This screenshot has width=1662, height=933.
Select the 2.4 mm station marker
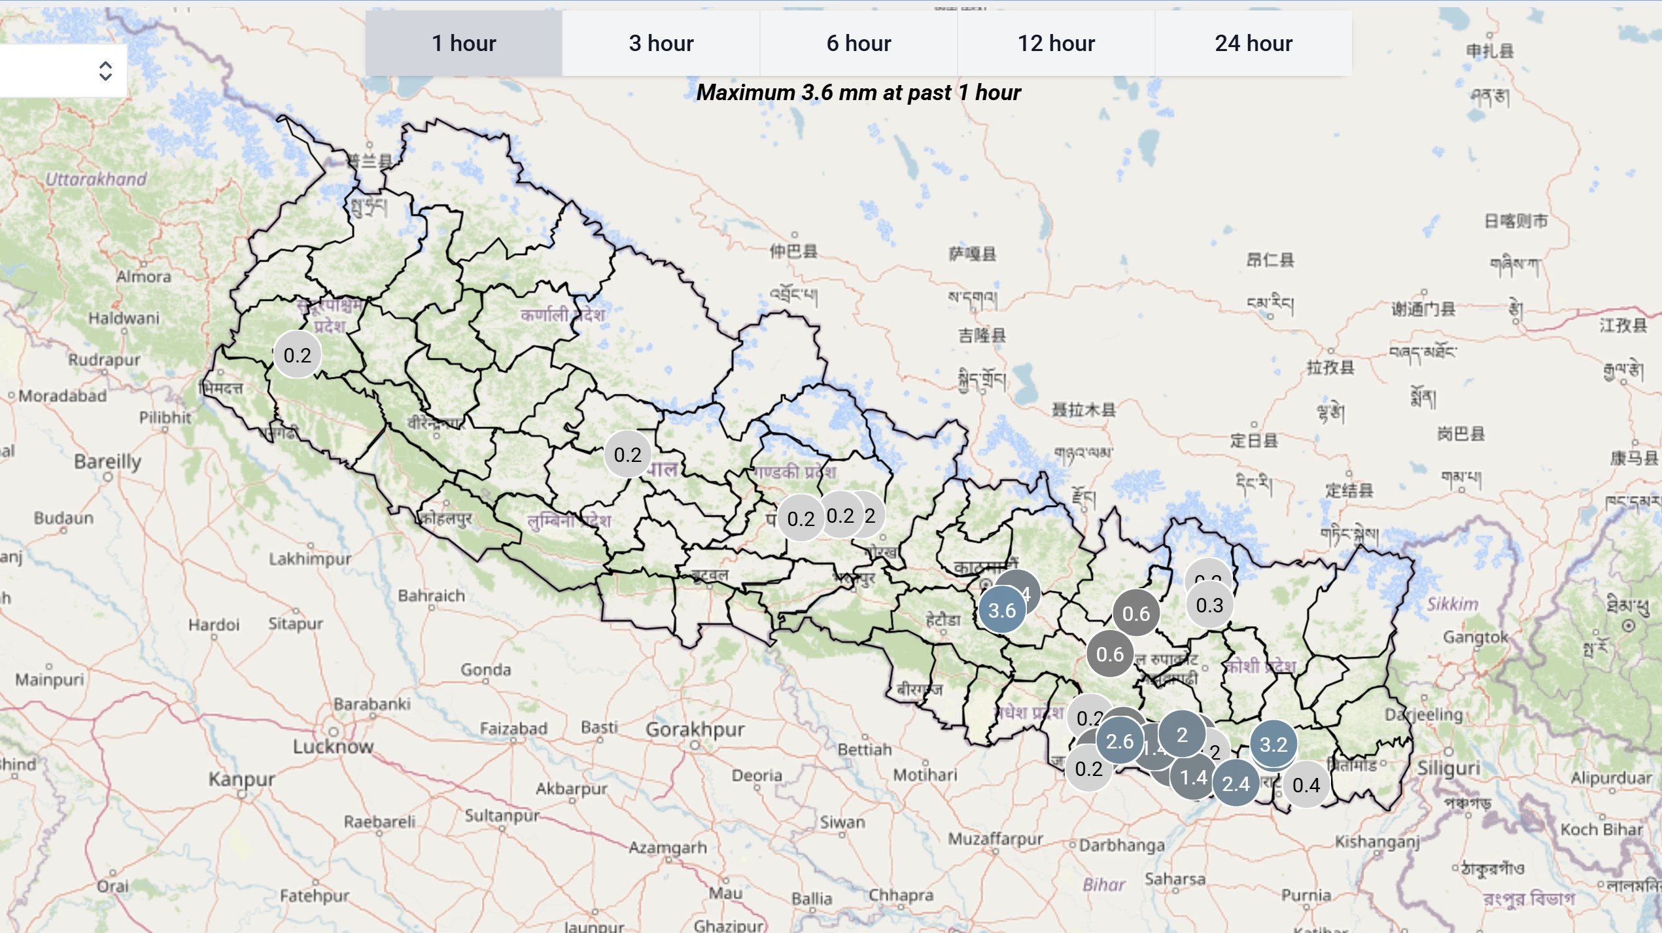[1236, 783]
